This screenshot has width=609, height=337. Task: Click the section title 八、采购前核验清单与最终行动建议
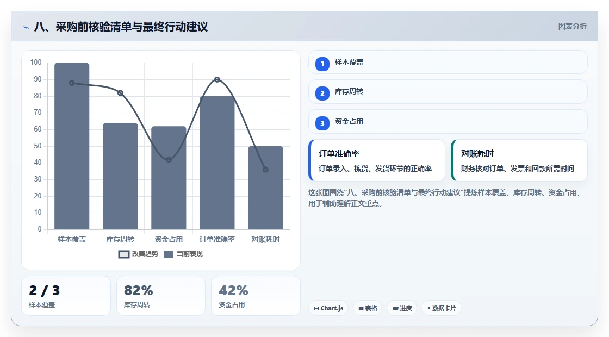(x=121, y=27)
